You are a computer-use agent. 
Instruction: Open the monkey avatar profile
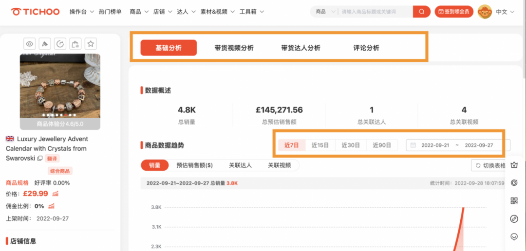[x=485, y=12]
